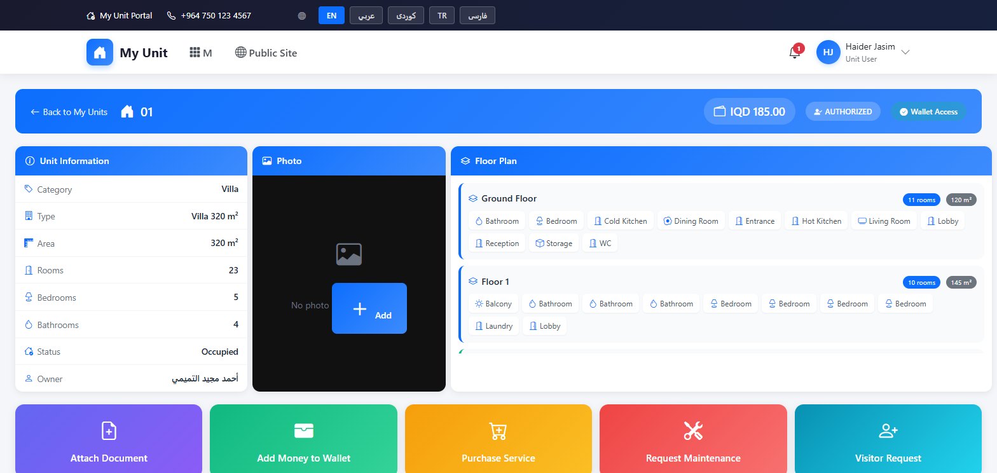Switch the language to EN
Screen dimensions: 997x473
coord(331,15)
